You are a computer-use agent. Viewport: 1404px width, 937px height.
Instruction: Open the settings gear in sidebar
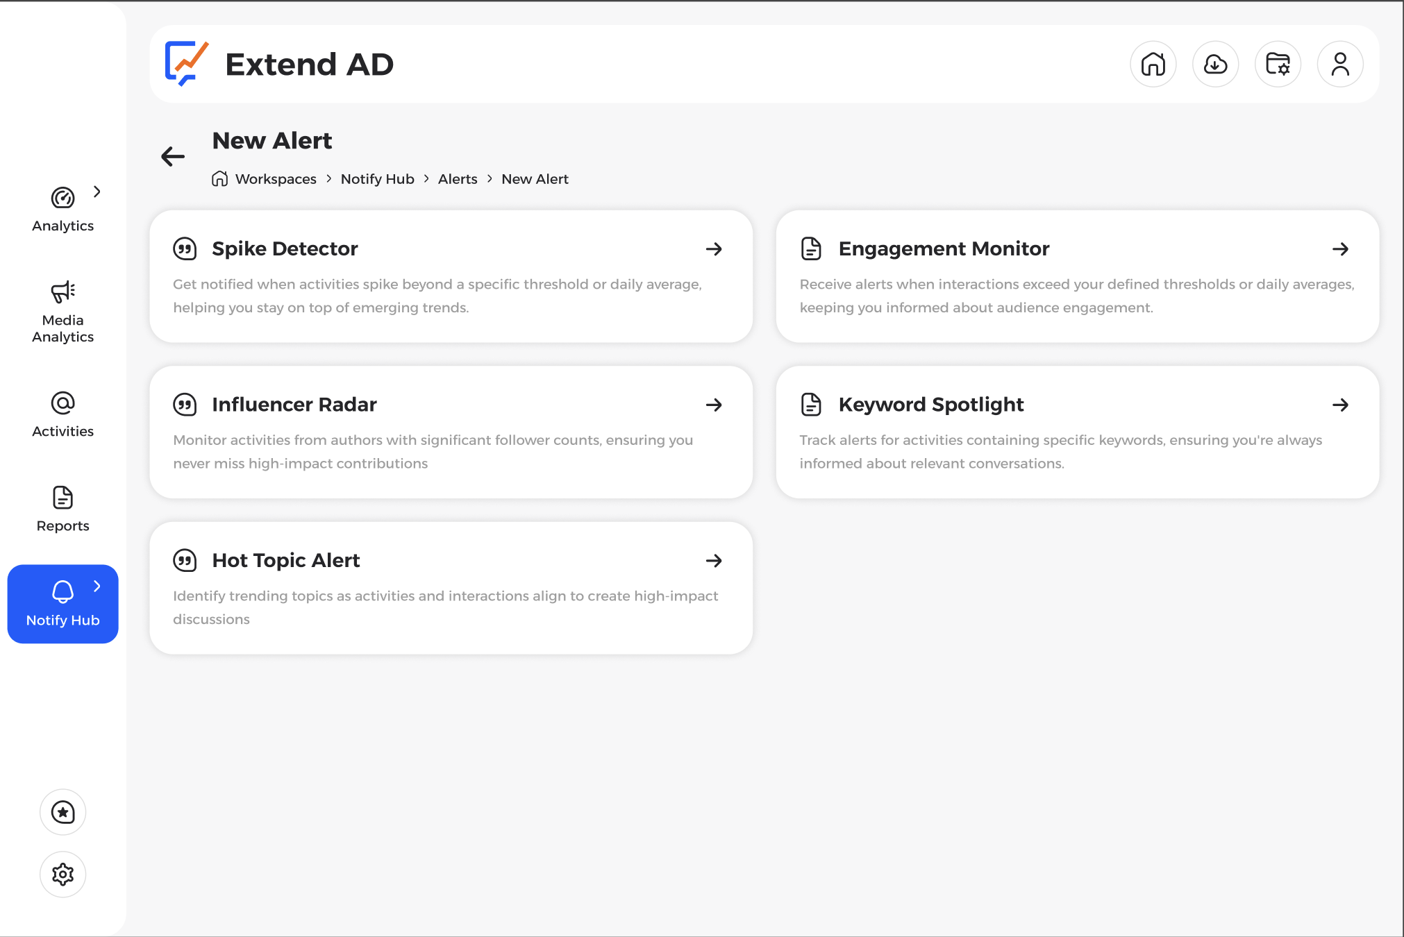pyautogui.click(x=62, y=875)
